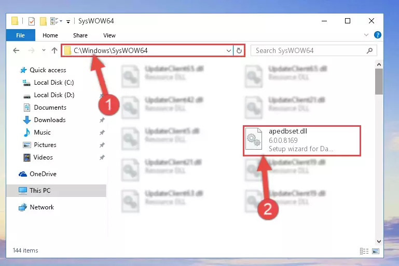Click the Network icon in the sidebar
The height and width of the screenshot is (266, 399).
[x=23, y=207]
